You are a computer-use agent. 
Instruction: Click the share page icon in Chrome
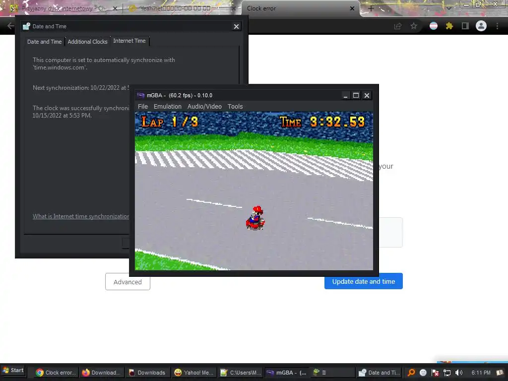[x=397, y=26]
